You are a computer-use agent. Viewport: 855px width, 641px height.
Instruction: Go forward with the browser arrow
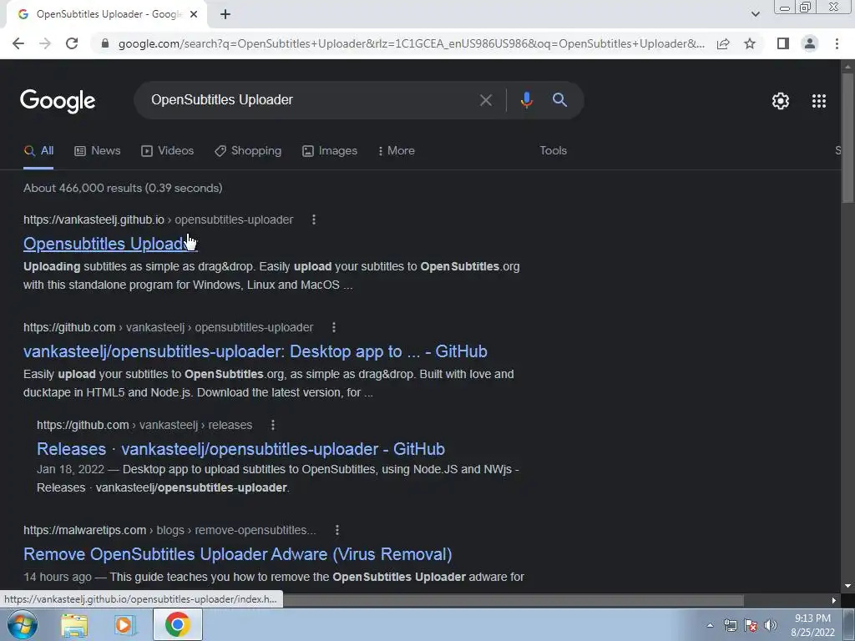tap(45, 43)
